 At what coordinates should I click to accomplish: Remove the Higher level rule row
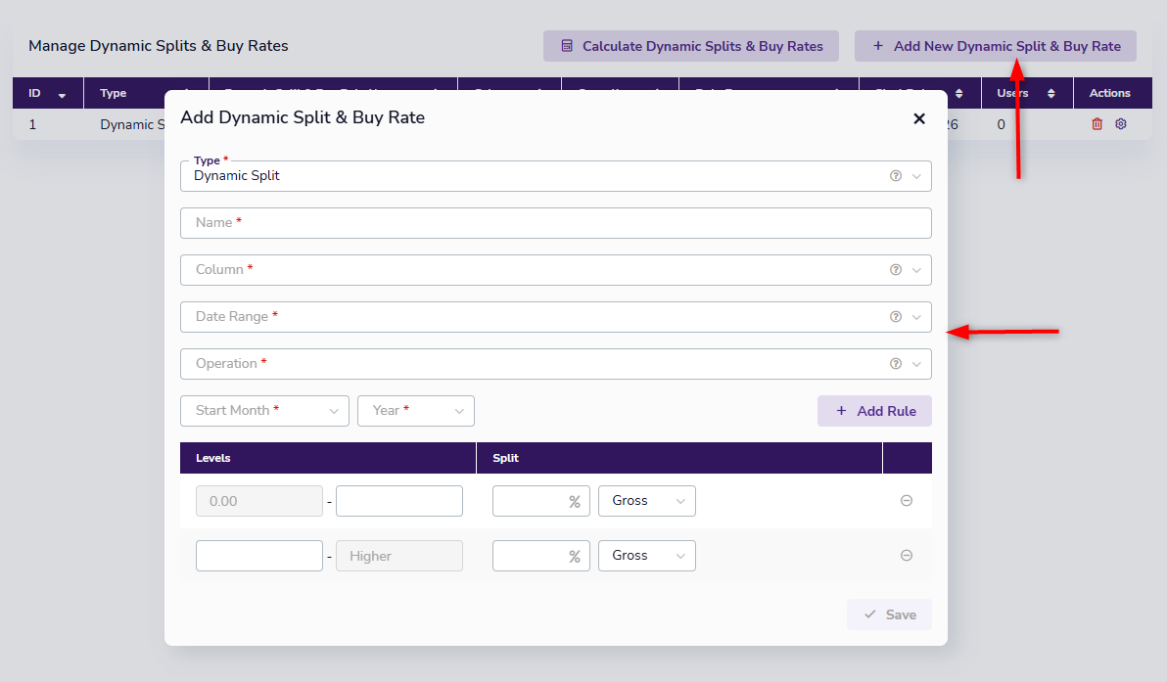907,556
